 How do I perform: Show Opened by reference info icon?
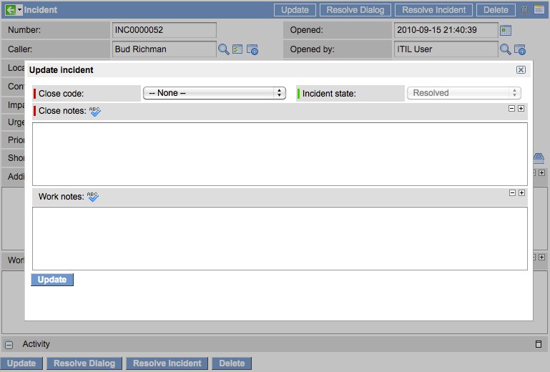520,49
